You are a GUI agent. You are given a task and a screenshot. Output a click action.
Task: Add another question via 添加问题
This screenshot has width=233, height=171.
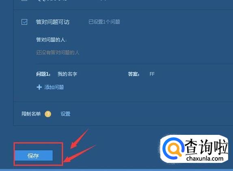(x=54, y=87)
